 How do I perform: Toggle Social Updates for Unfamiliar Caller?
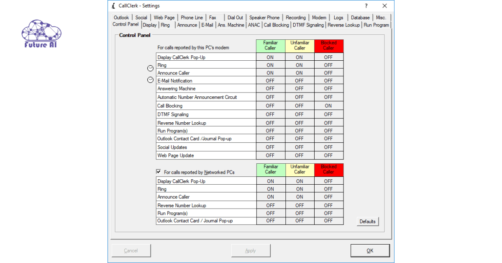(300, 147)
